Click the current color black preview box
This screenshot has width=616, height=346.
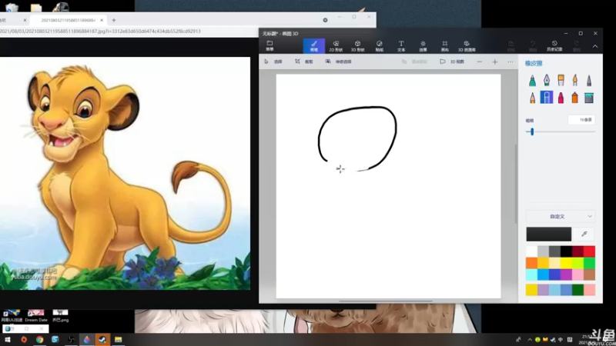(x=548, y=235)
